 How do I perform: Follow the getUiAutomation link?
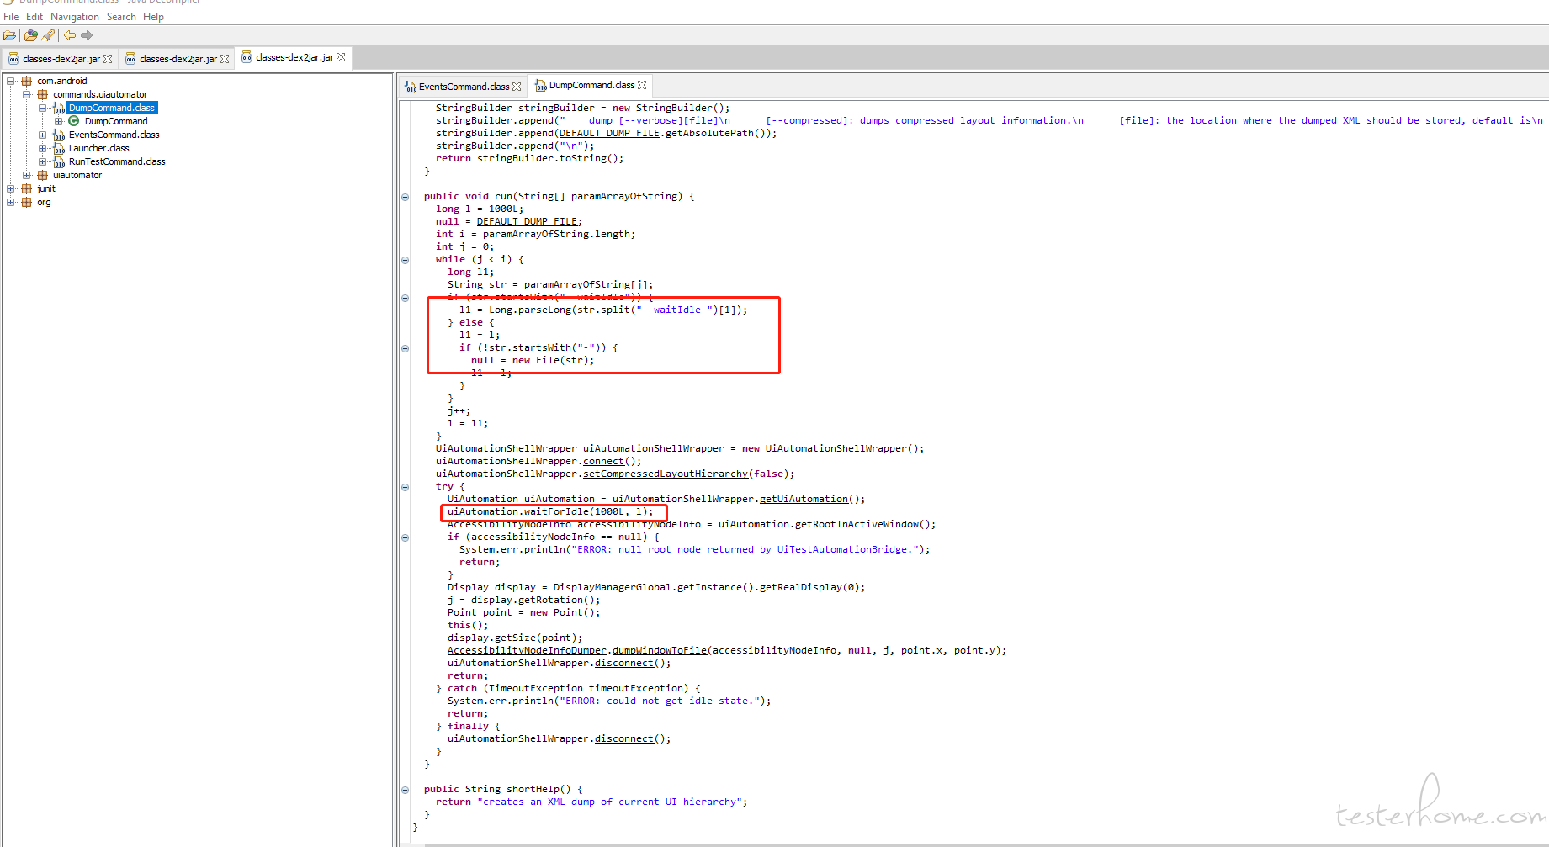(x=804, y=499)
